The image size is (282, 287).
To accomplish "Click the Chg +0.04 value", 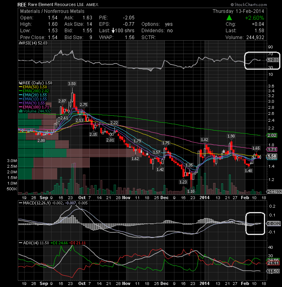I will pos(258,24).
